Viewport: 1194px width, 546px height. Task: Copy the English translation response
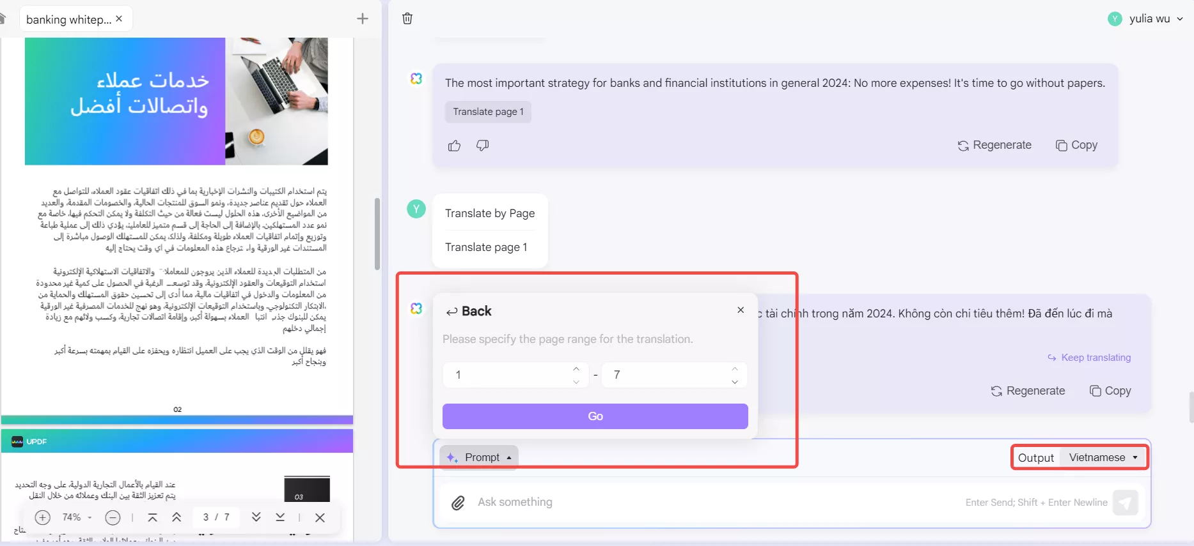point(1076,145)
